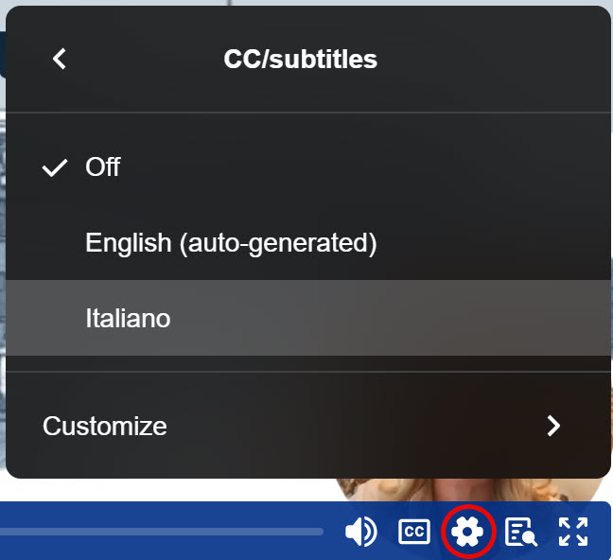Click the right chevron next to Customize

pyautogui.click(x=554, y=426)
